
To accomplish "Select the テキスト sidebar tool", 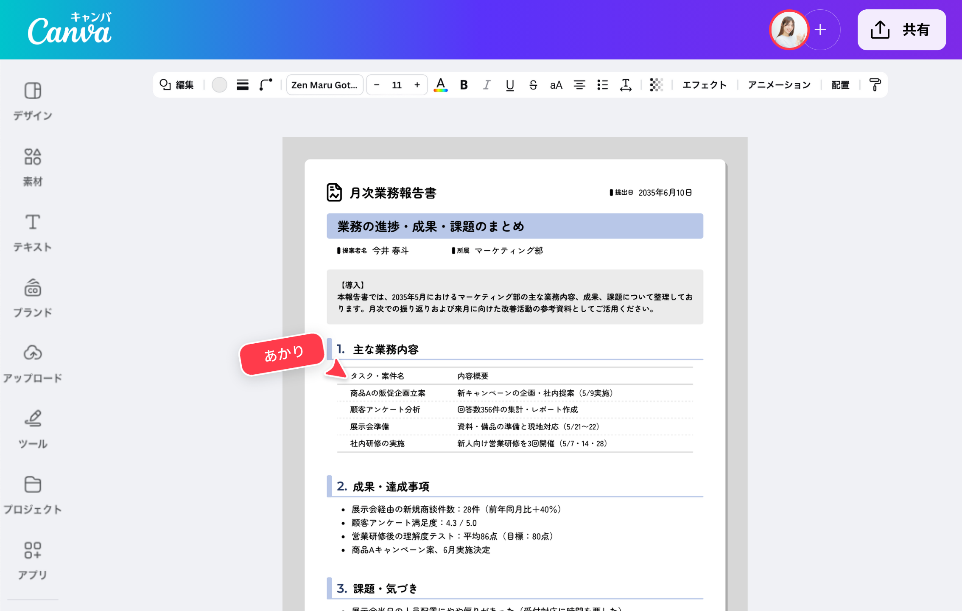I will (x=33, y=233).
